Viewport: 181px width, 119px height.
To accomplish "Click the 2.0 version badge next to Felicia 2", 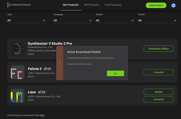I will 47,69.
